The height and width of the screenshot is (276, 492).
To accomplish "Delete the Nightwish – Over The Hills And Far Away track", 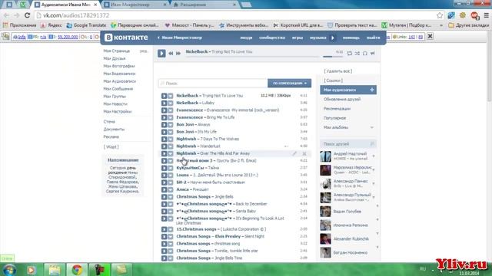I will 304,153.
